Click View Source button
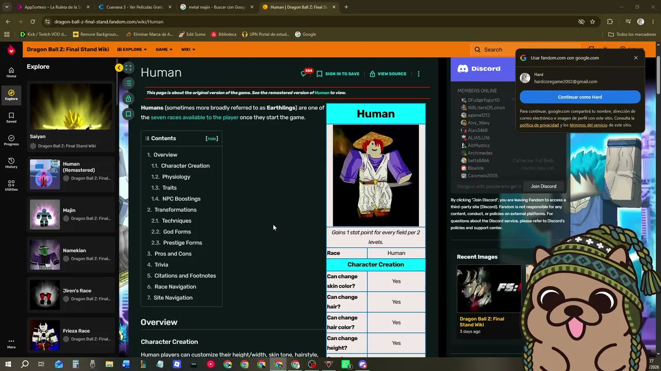 [x=388, y=74]
